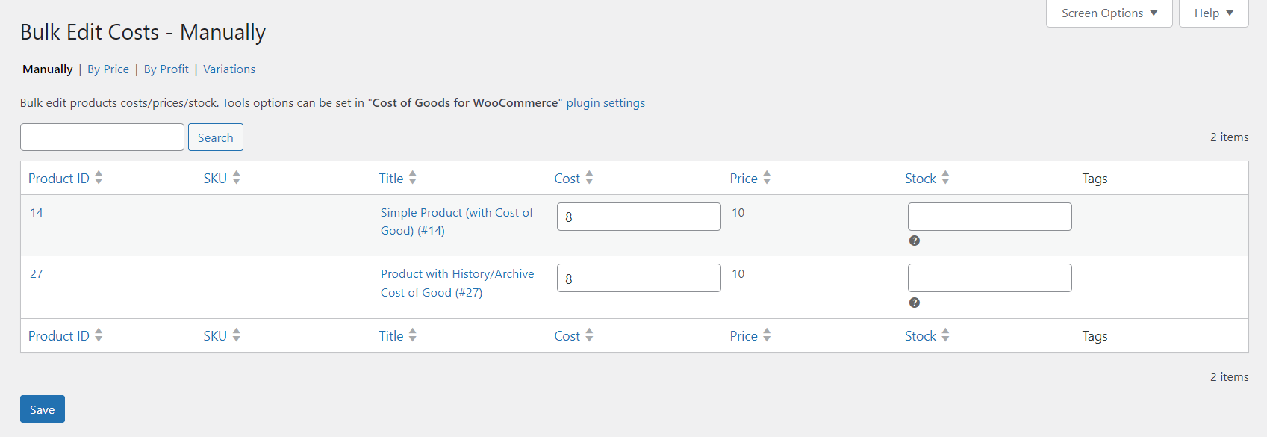
Task: Click the footer Tags column label
Action: pos(1095,336)
